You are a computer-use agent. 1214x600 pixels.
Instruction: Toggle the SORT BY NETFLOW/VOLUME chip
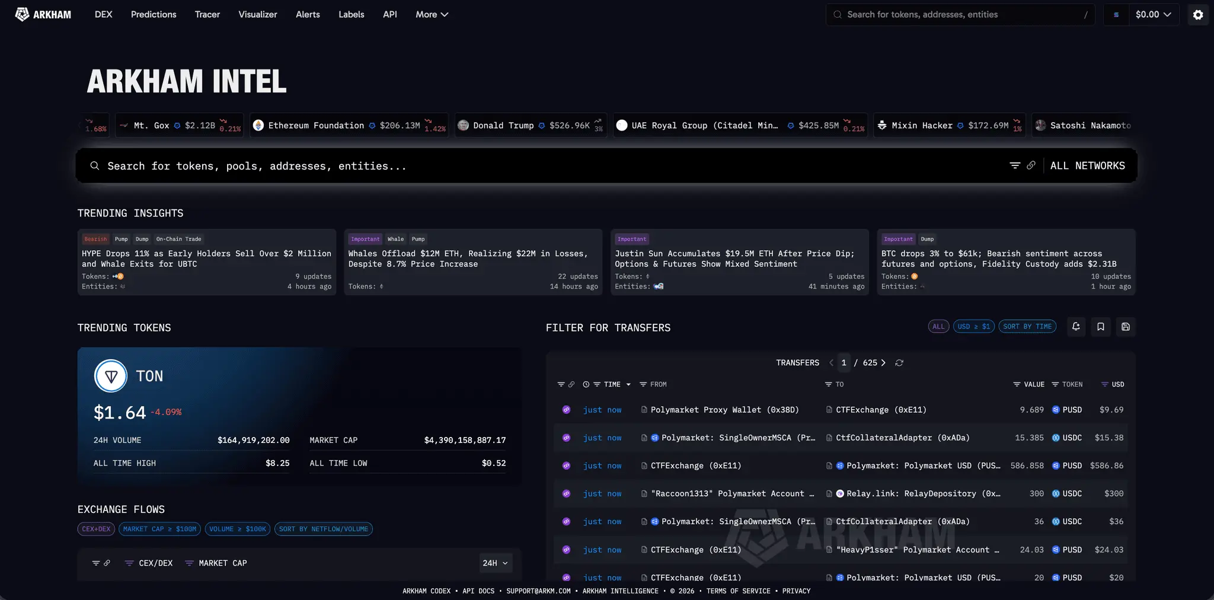pyautogui.click(x=324, y=529)
